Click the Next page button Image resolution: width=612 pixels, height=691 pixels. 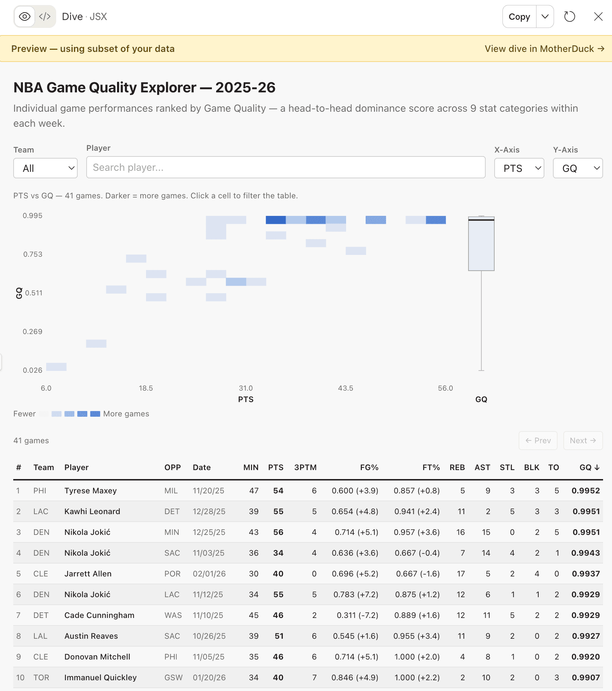583,440
